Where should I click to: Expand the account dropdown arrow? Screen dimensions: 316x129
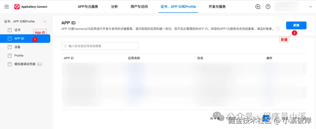click(310, 7)
